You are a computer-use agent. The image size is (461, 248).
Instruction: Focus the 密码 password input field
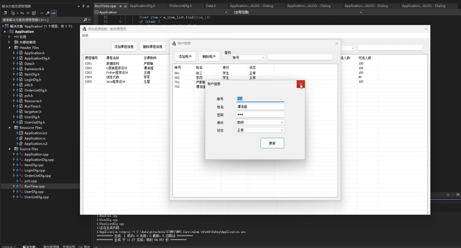(260, 115)
